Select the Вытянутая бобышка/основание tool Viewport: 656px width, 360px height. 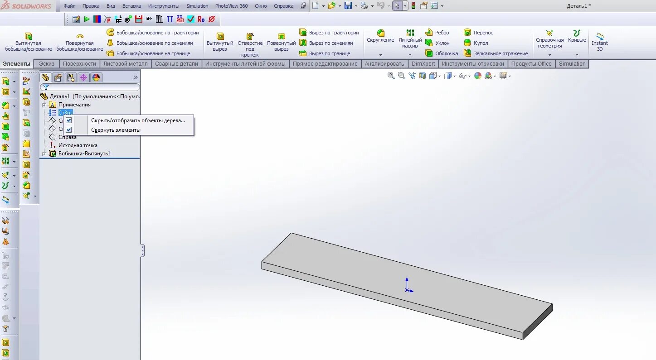pyautogui.click(x=29, y=40)
